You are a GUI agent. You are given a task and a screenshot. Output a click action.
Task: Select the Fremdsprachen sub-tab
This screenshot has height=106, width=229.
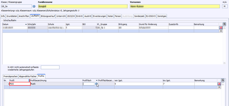[x=10, y=76]
